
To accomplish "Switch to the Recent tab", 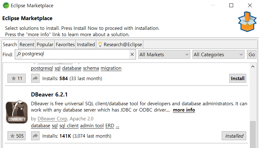I will pyautogui.click(x=27, y=44).
